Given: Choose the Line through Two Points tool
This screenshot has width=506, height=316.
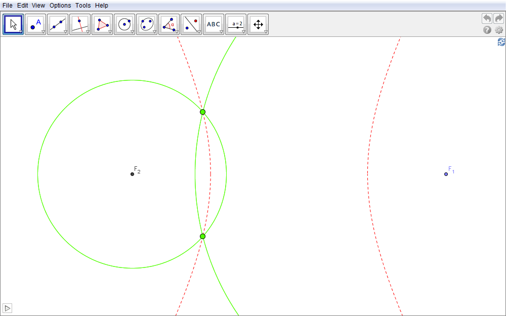Looking at the screenshot, I should pyautogui.click(x=58, y=24).
